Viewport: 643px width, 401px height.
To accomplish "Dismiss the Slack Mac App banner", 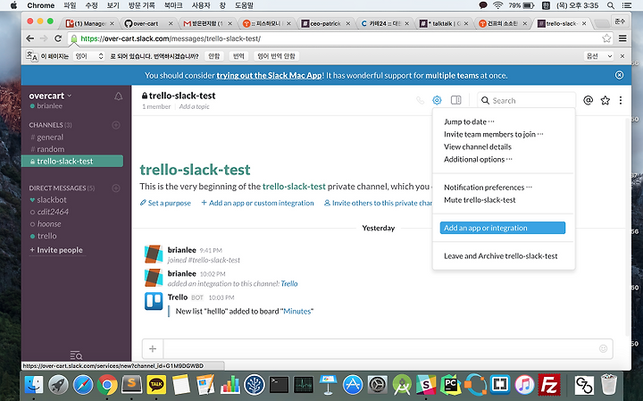I will [x=619, y=75].
